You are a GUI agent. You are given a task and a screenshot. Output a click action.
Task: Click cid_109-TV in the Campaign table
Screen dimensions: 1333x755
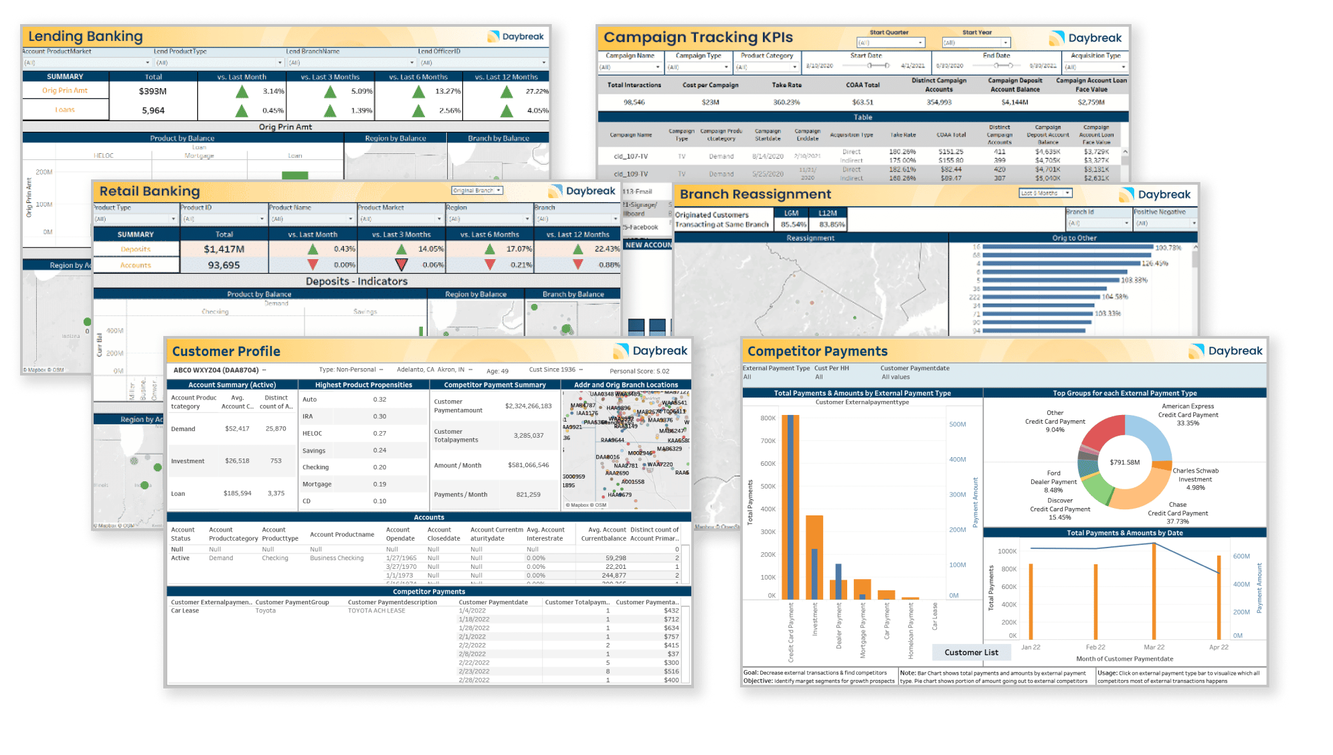pyautogui.click(x=630, y=174)
